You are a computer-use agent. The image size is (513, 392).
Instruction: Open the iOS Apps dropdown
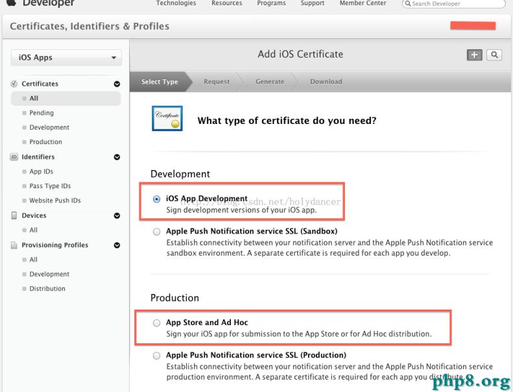coord(66,58)
